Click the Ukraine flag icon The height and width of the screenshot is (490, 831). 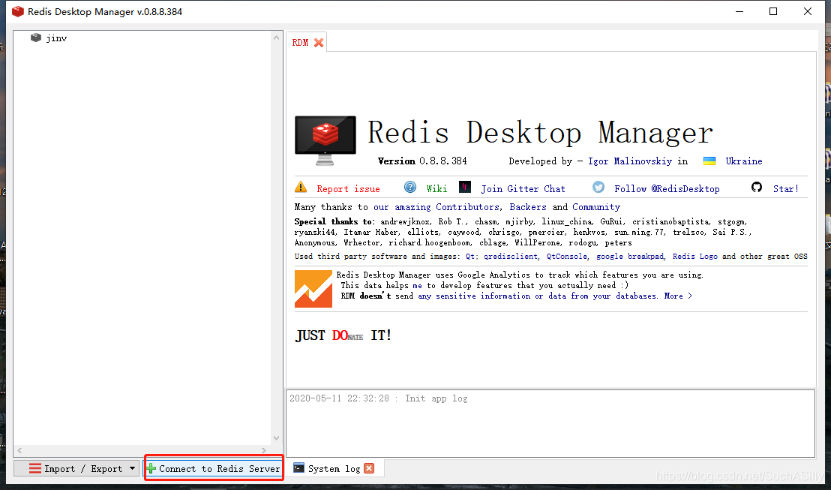pos(709,161)
